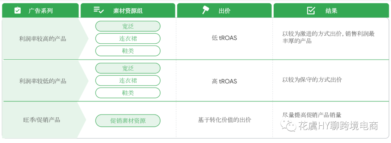Select the 素材资源组 column header
391x143 pixels.
tap(128, 10)
